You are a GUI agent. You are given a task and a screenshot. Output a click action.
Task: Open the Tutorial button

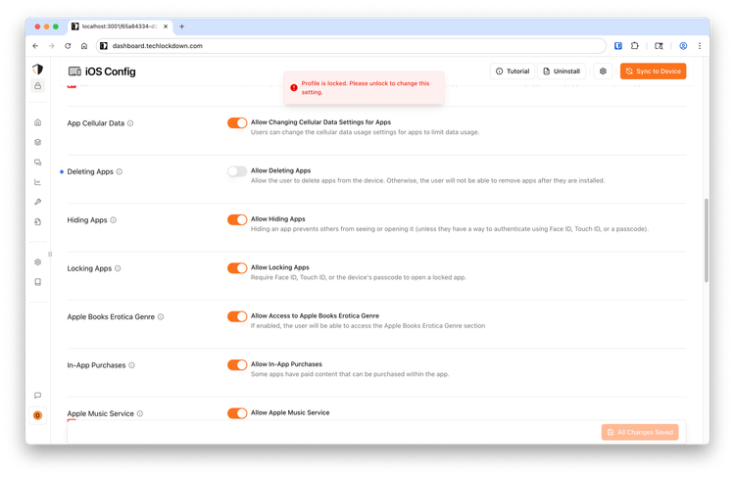[513, 72]
